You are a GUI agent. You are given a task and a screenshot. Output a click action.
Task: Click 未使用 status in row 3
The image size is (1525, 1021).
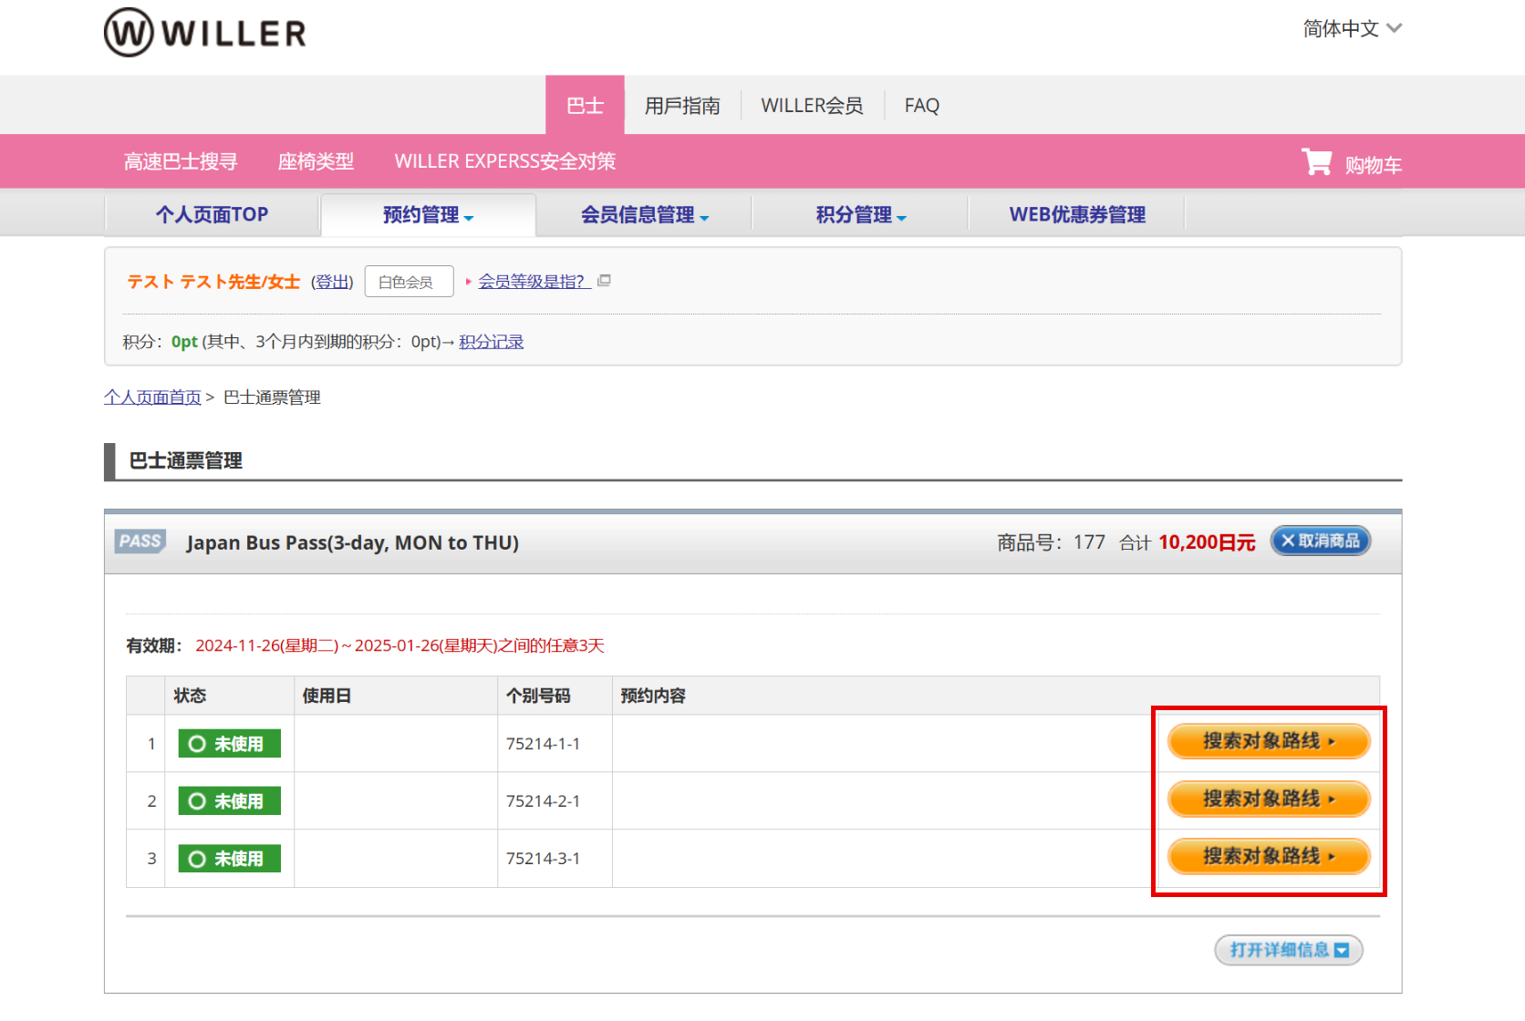pyautogui.click(x=229, y=859)
